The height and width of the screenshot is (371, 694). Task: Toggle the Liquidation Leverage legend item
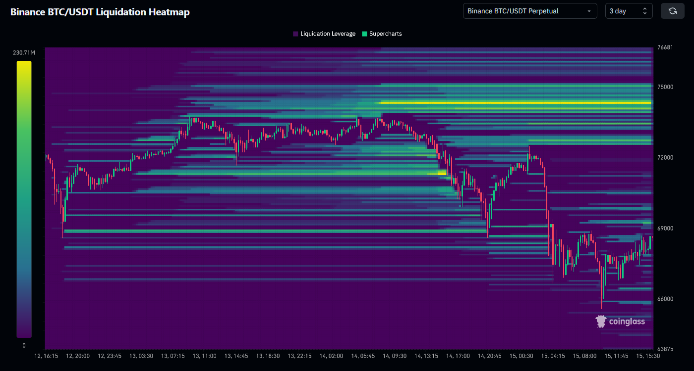coord(324,34)
